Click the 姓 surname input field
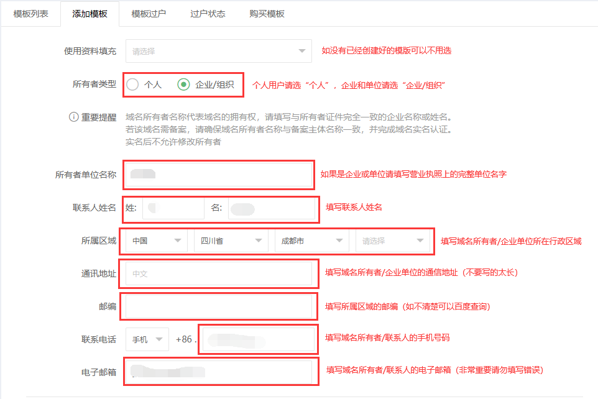The image size is (598, 399). [173, 208]
